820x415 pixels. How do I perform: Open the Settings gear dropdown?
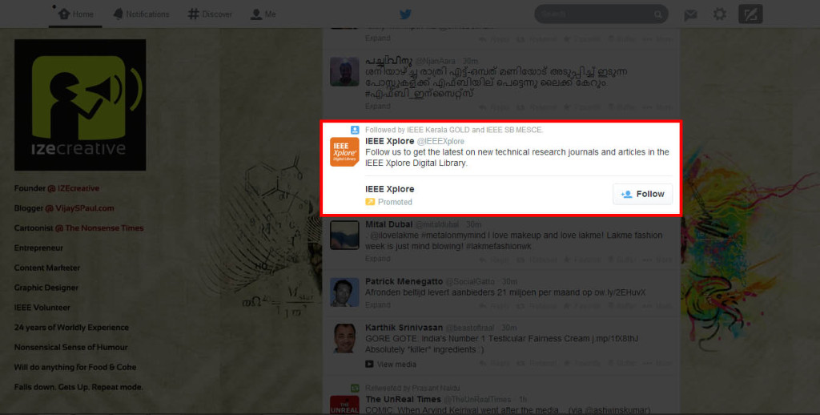pos(720,14)
